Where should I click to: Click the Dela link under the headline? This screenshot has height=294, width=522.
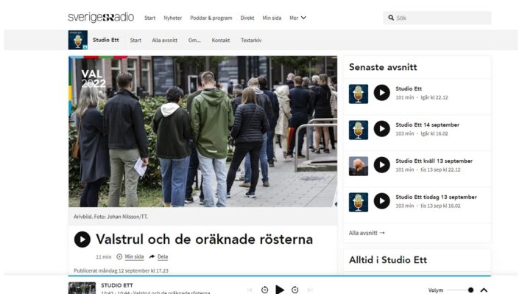163,256
